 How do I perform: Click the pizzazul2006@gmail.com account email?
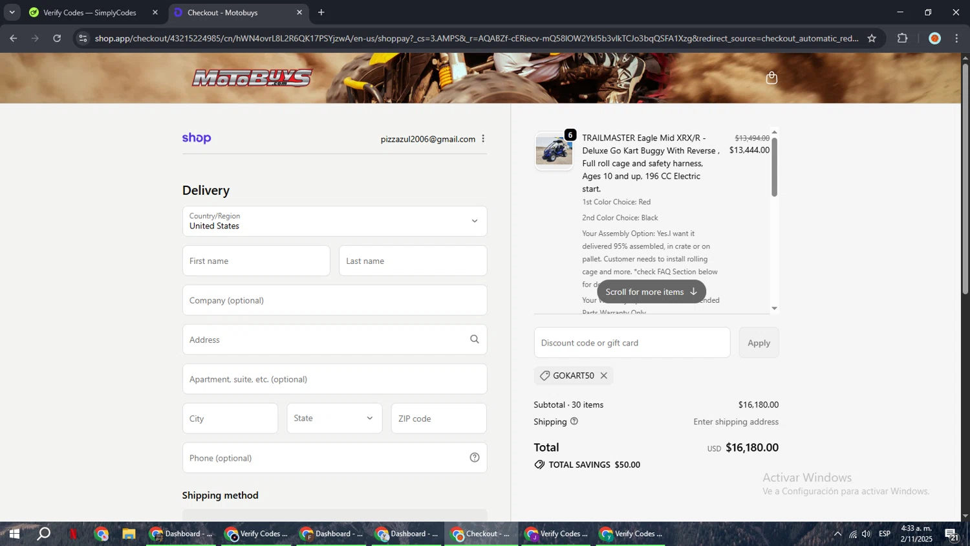pyautogui.click(x=428, y=139)
